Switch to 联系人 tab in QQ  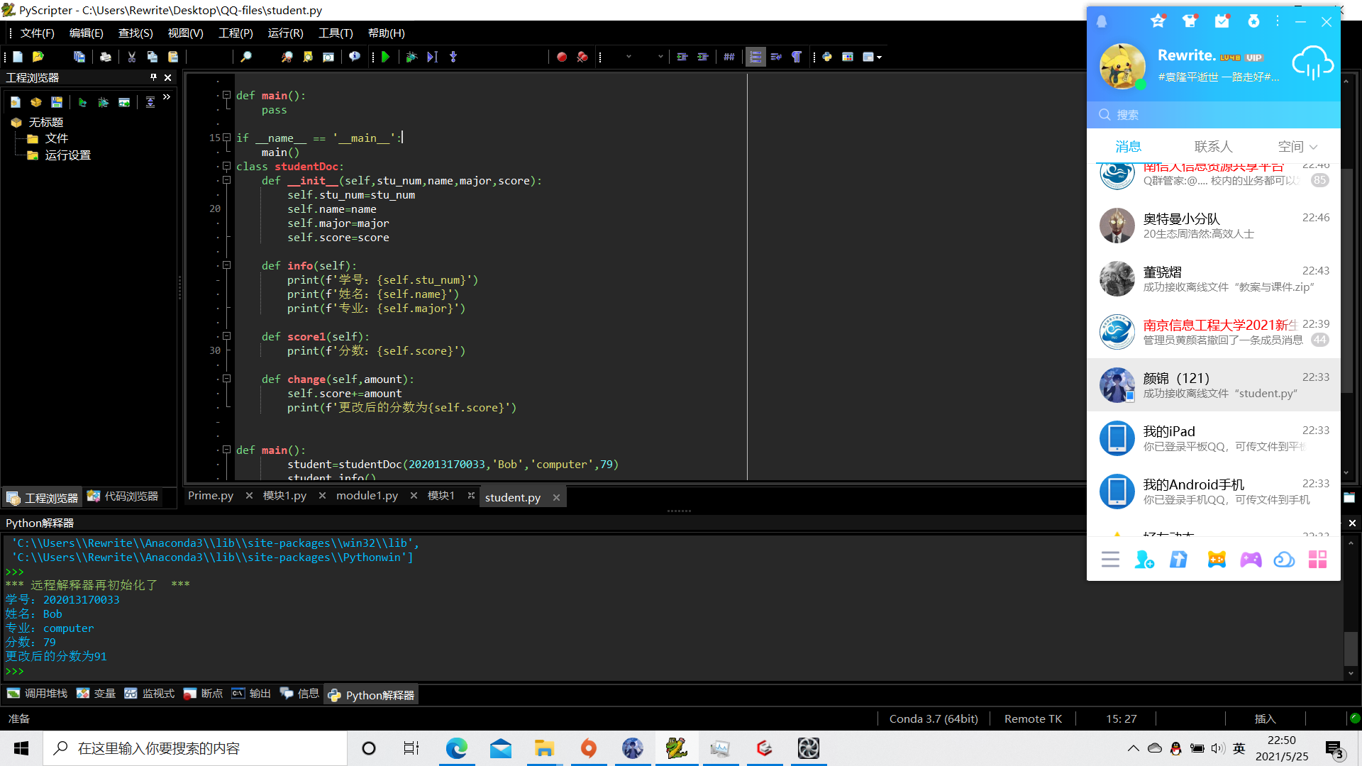point(1213,147)
